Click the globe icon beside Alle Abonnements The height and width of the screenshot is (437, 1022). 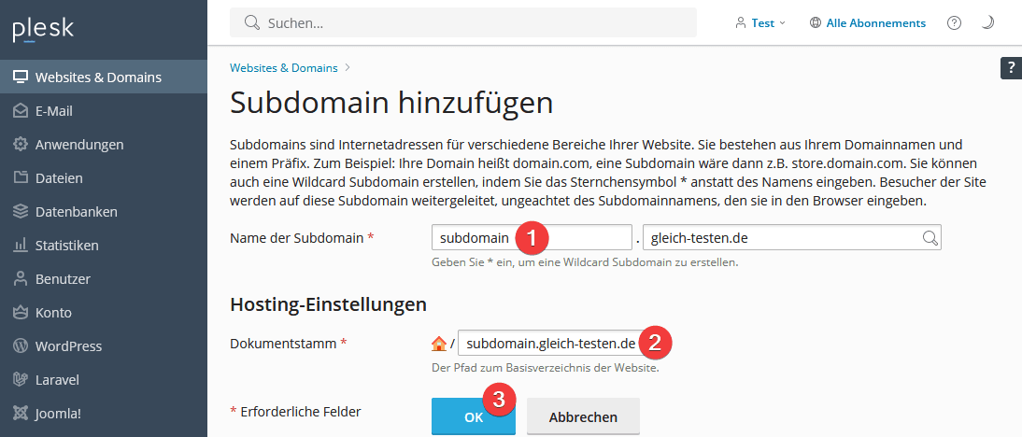pyautogui.click(x=815, y=22)
